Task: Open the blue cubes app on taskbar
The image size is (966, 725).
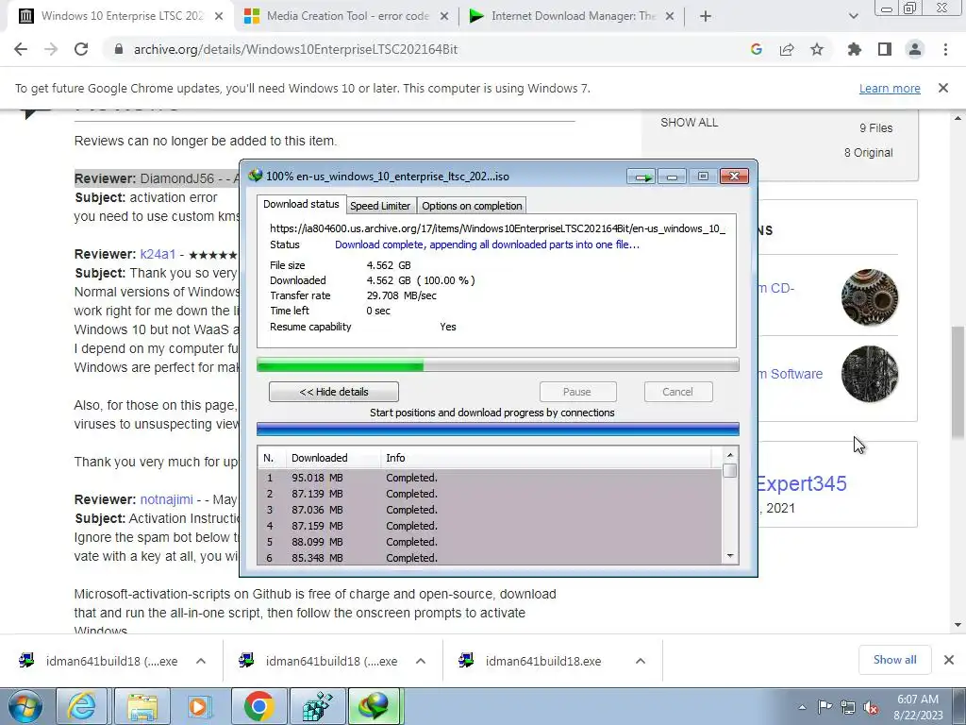Action: pos(317,706)
